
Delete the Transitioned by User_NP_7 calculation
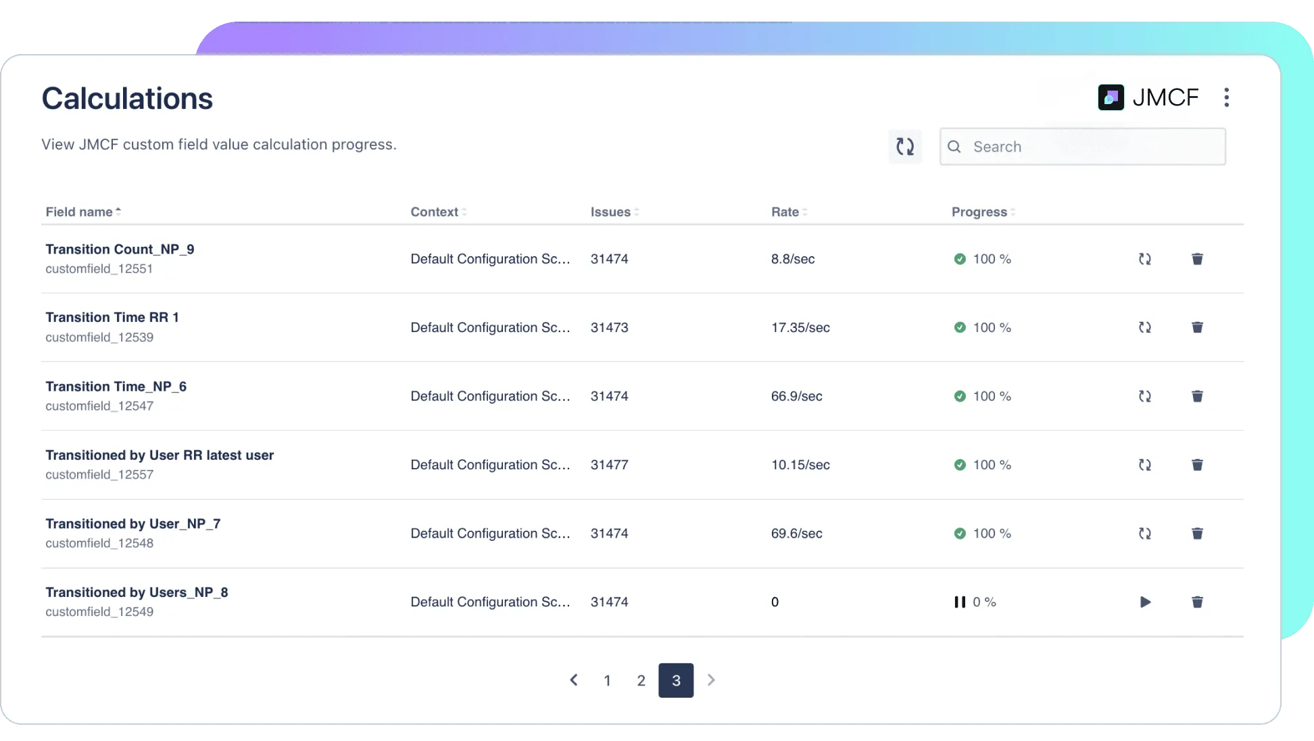tap(1197, 533)
